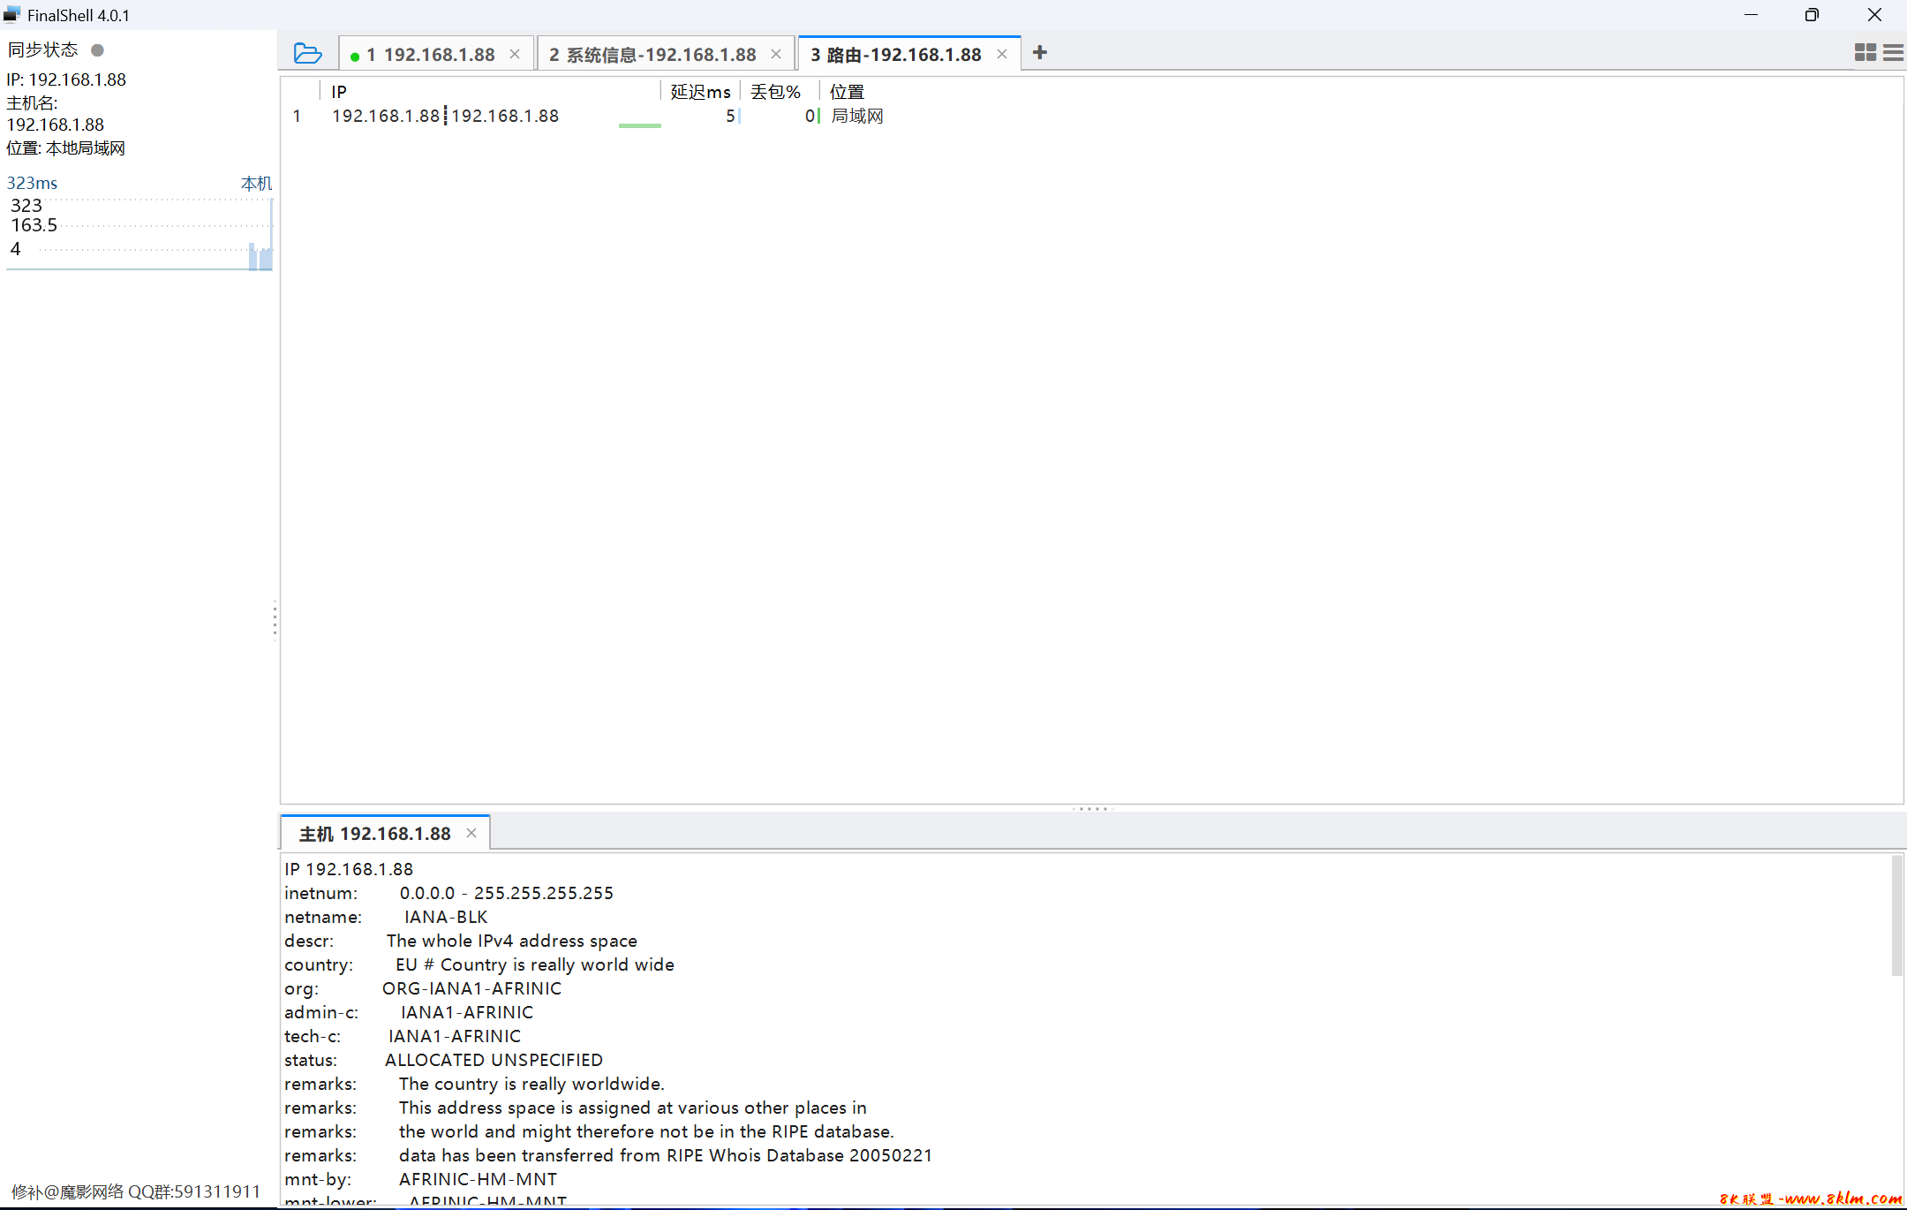Click '位置: 本地局域网' in sidebar

(66, 148)
